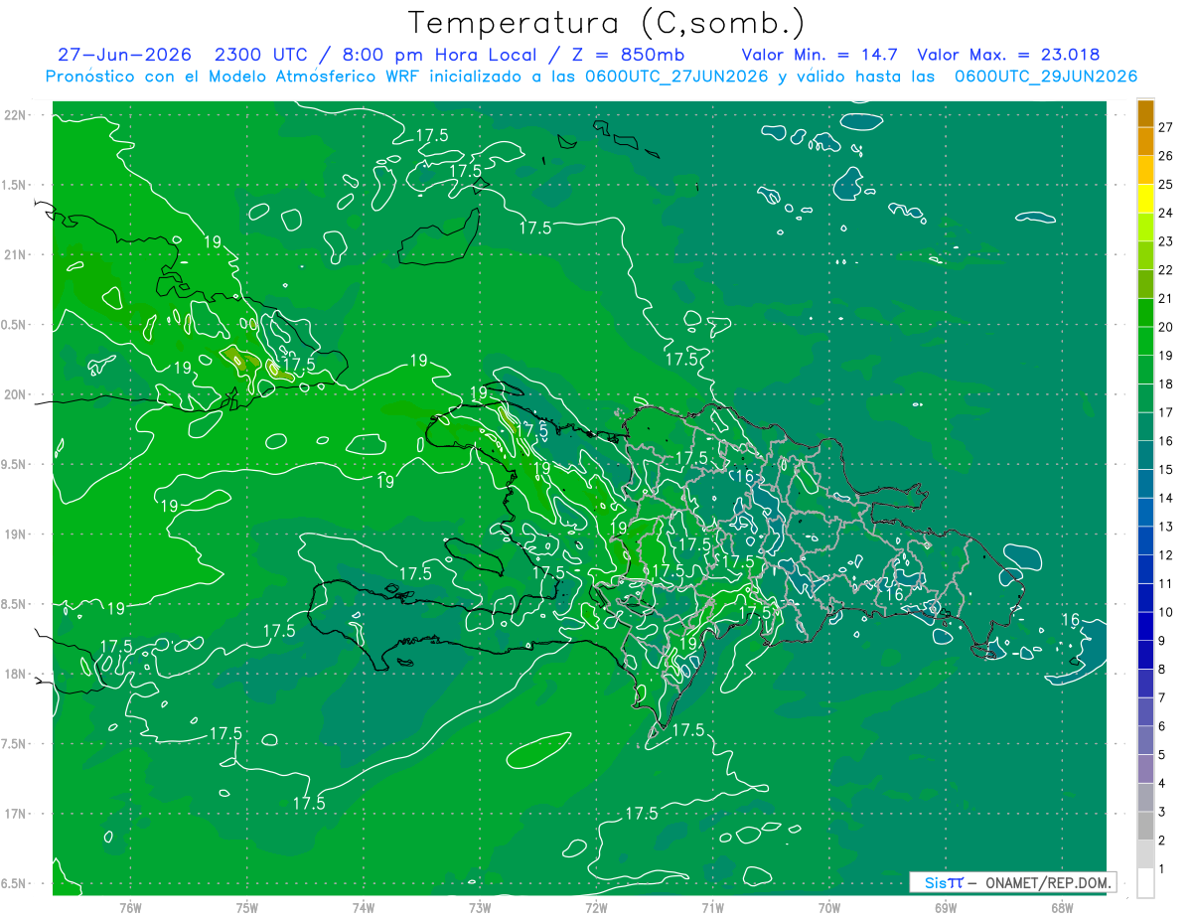Click color scale label 6
1192x921 pixels.
coord(1162,727)
